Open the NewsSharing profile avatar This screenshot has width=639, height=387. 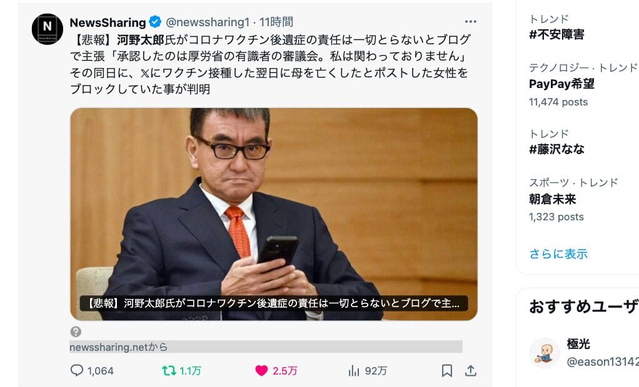coord(48,29)
